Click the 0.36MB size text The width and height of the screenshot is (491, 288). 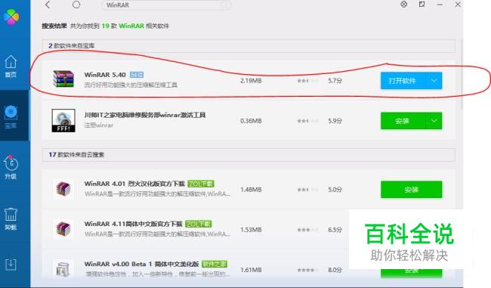[251, 121]
